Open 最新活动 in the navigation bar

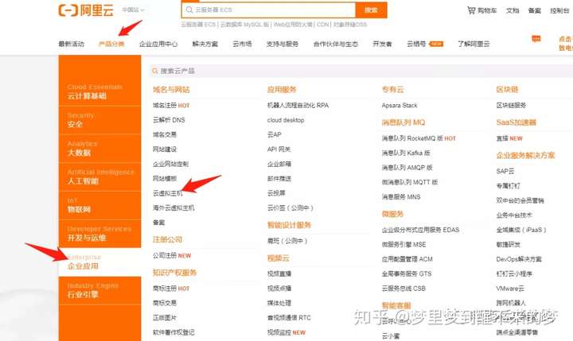tap(72, 45)
